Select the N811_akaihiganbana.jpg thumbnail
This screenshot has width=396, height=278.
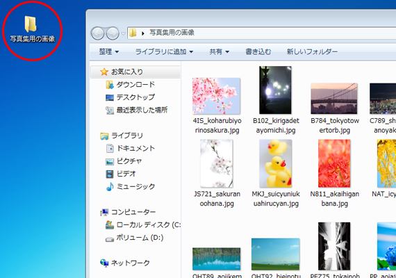(x=334, y=163)
